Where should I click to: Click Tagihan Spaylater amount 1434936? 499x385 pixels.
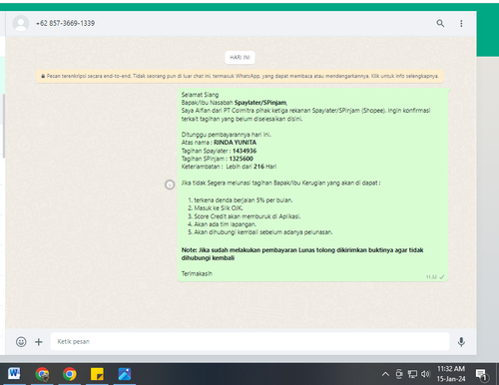(x=245, y=151)
